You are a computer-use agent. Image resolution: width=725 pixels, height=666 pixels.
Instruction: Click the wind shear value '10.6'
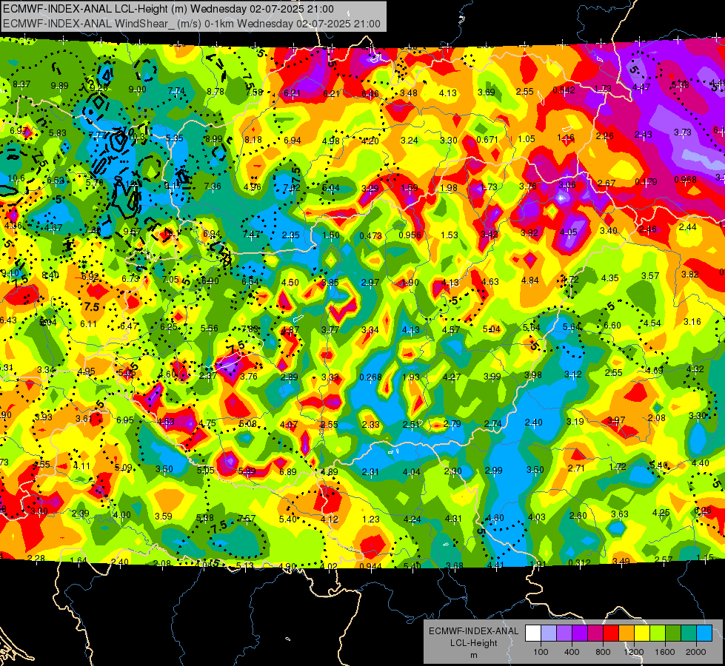tap(16, 178)
